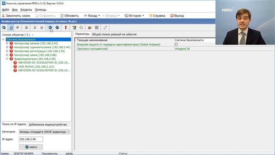This screenshot has height=155, width=275.
Task: Open the Помощь menu
Action: (40, 9)
